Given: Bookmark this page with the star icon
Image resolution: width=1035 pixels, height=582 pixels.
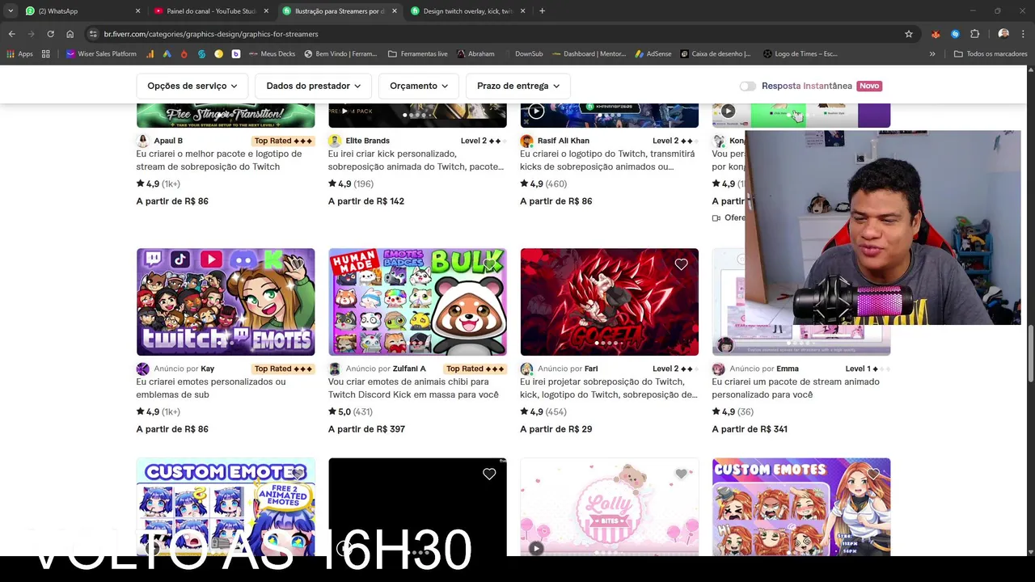Looking at the screenshot, I should (909, 34).
